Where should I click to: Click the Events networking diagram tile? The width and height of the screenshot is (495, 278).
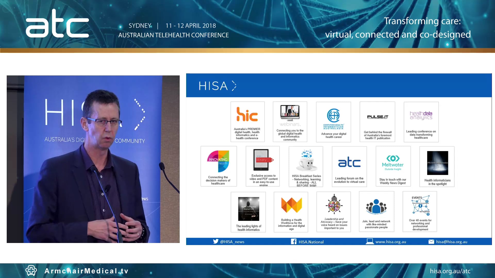420,206
